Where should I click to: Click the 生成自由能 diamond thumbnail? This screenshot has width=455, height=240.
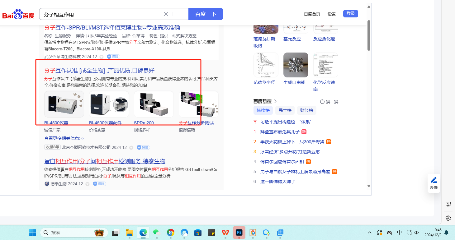[296, 65]
